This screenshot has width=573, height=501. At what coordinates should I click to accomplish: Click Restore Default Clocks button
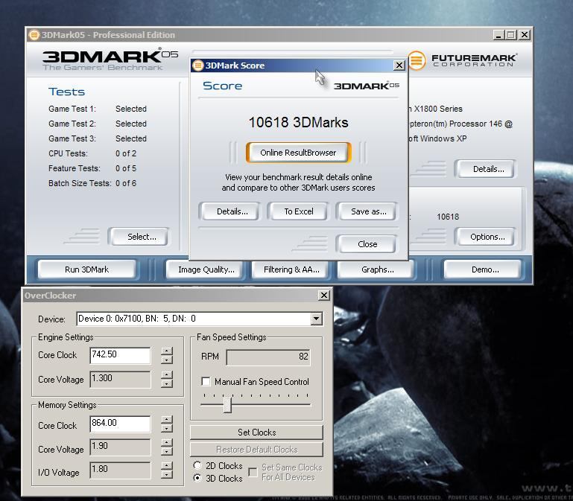(x=256, y=450)
